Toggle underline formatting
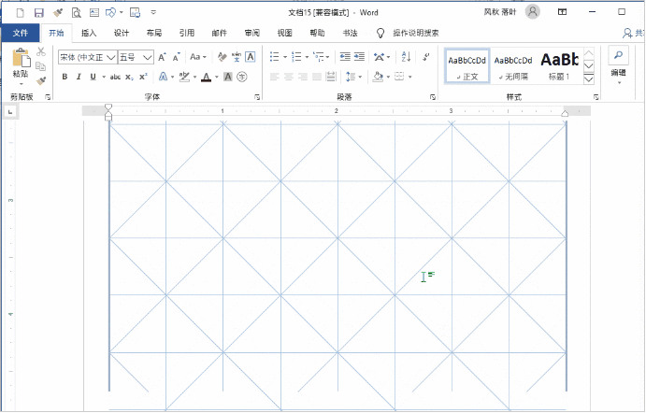646x413 pixels. (93, 77)
